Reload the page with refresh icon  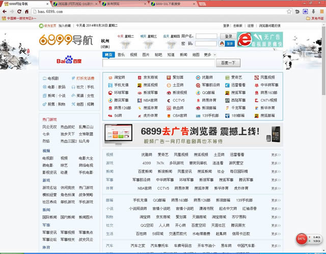tap(19, 12)
